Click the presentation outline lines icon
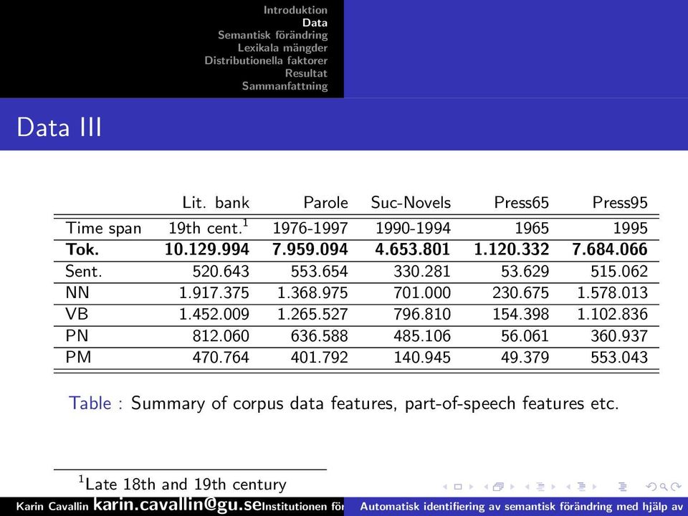688x516 pixels. click(x=622, y=487)
